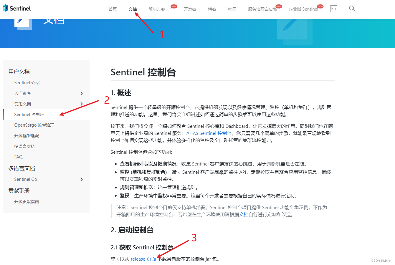Viewport: 395px width, 265px height.
Task: Switch language with the En button
Action: coord(333,9)
